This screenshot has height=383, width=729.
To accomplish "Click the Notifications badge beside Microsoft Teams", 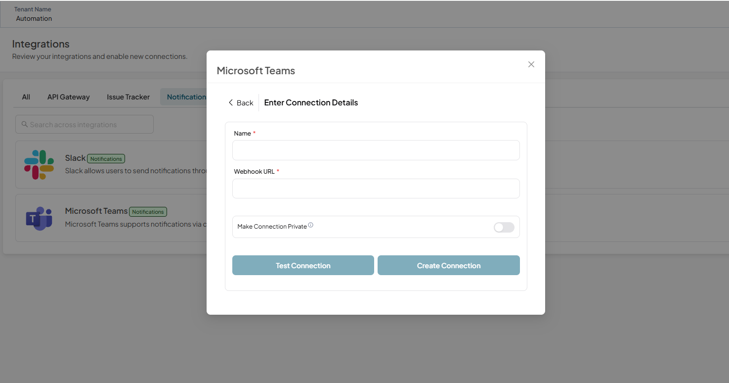I will pos(148,212).
